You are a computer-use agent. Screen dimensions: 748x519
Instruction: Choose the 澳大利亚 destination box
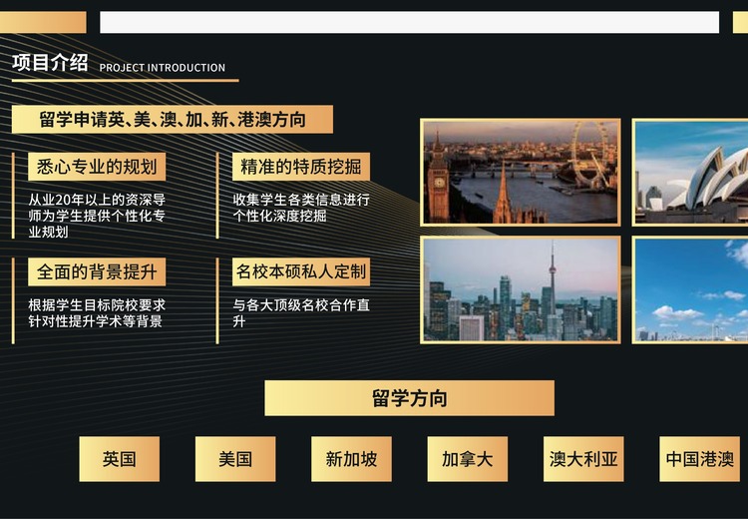pos(583,459)
